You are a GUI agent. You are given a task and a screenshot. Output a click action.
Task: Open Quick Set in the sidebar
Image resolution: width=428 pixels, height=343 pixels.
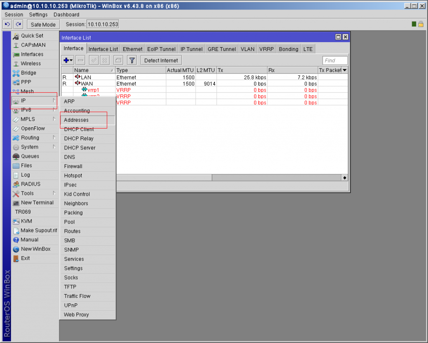[x=32, y=36]
